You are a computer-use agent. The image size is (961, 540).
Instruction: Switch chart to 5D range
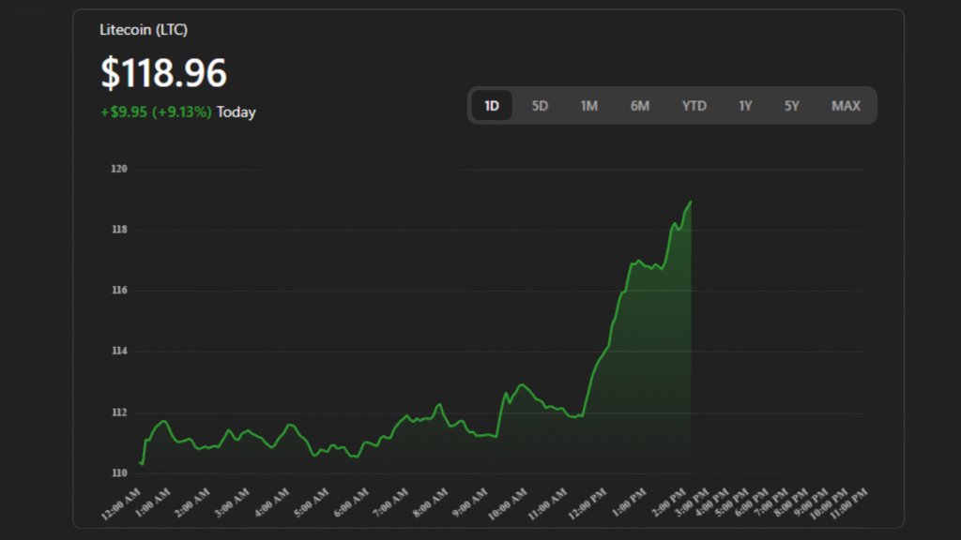point(540,106)
